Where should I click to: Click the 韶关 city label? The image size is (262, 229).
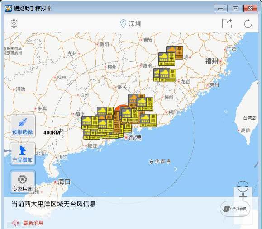(x=122, y=87)
